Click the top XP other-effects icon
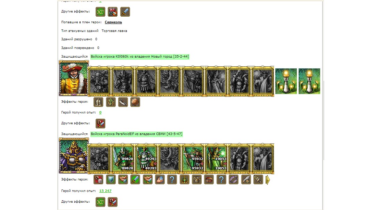 point(100,12)
